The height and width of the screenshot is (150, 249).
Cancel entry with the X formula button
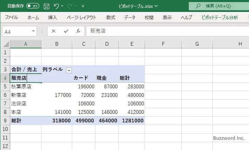pos(54,31)
